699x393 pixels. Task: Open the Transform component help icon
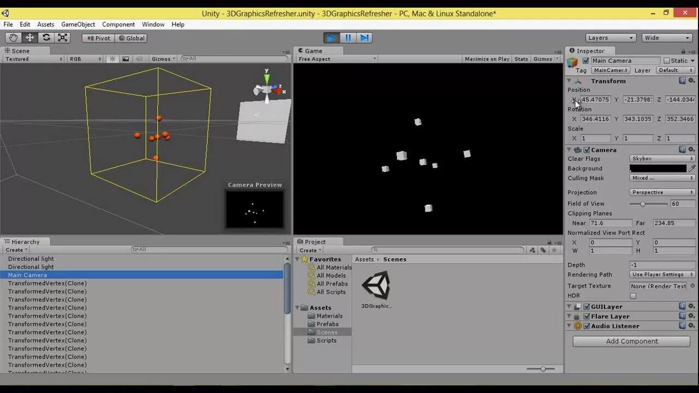(682, 81)
